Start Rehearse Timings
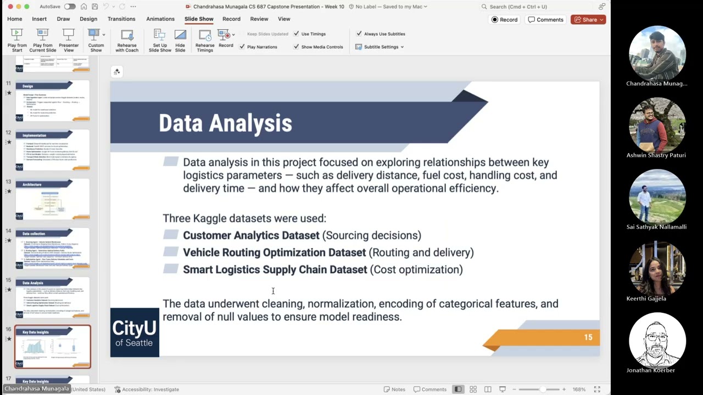 [205, 41]
